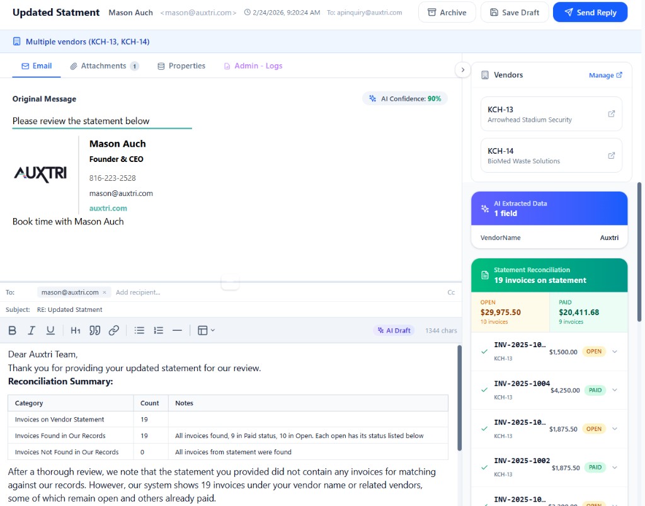The image size is (645, 506).
Task: Toggle the AI Draft option
Action: 394,330
